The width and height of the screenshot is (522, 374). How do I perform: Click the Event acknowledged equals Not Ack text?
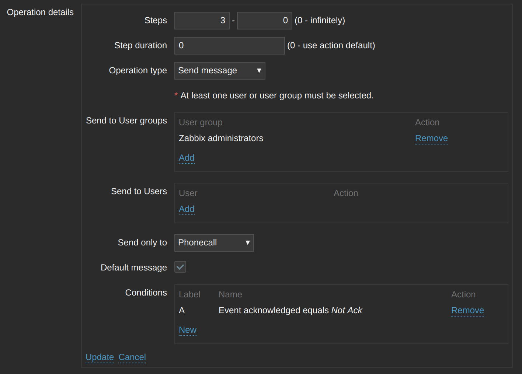pos(290,311)
